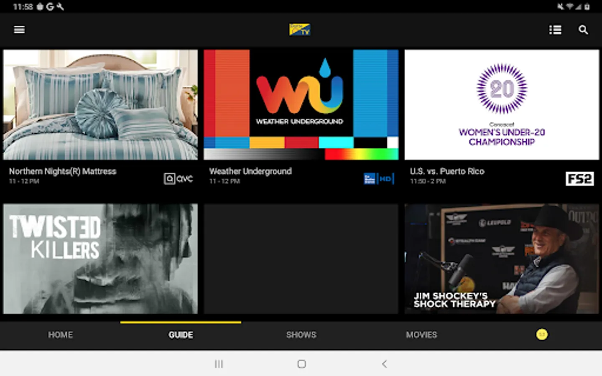Open the Weather Underground thumbnail
Viewport: 602px width, 376px height.
301,105
